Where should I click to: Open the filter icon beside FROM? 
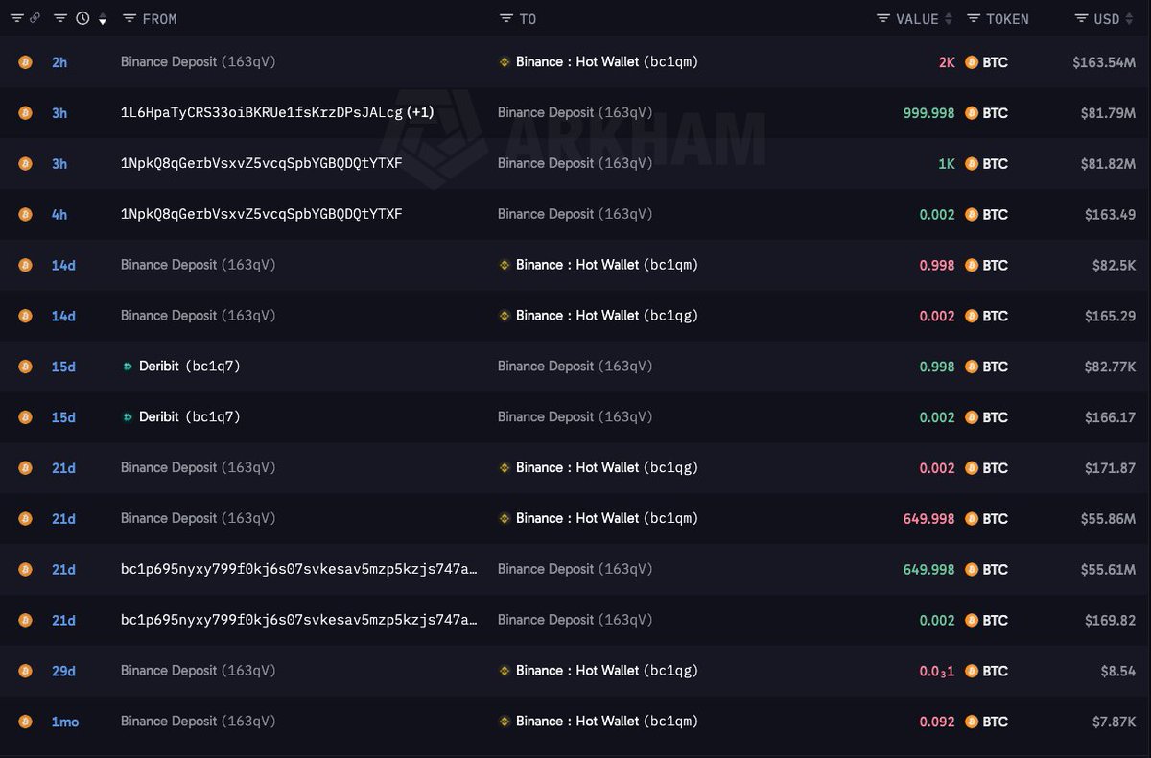click(129, 18)
